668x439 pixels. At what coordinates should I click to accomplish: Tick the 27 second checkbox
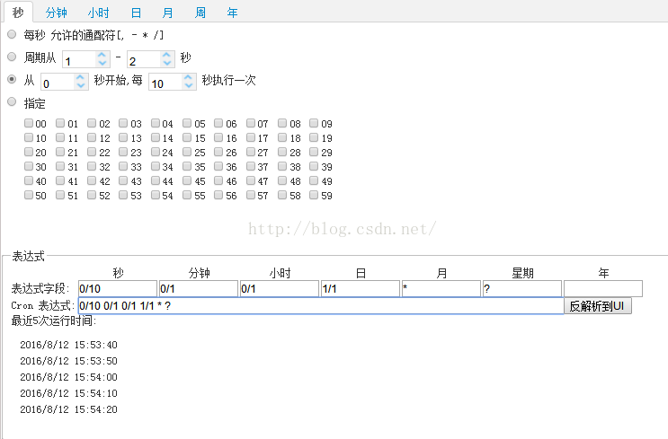(251, 152)
